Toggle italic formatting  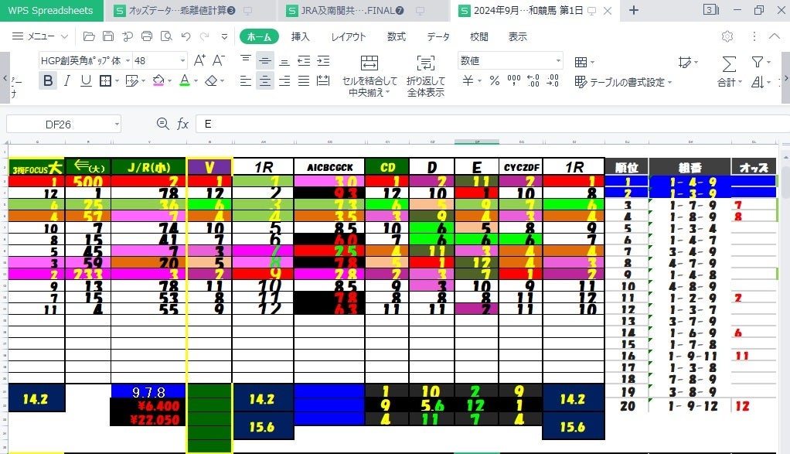[x=67, y=80]
